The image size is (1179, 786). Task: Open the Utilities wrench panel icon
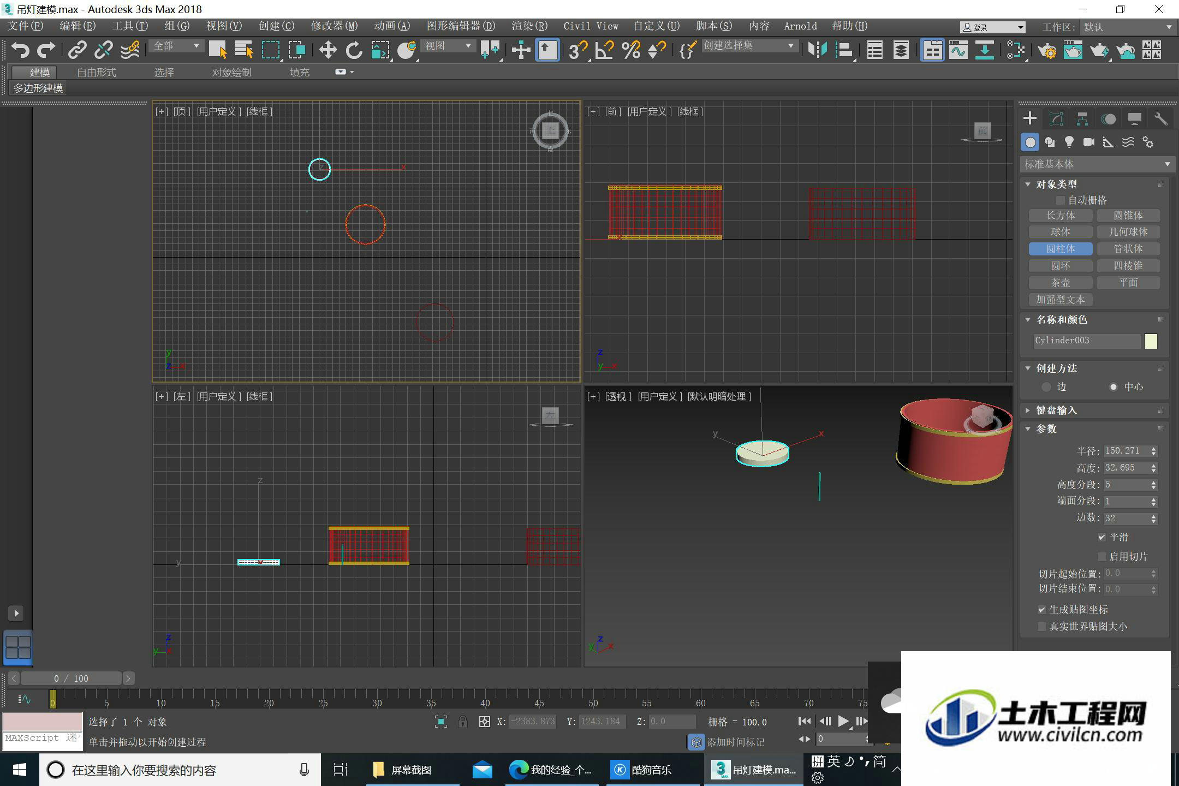click(1160, 119)
